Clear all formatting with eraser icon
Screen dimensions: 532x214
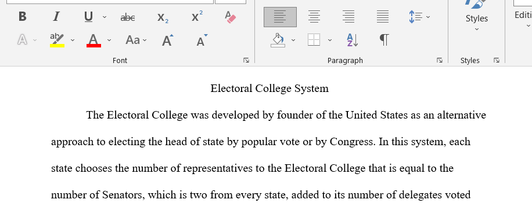coord(231,17)
